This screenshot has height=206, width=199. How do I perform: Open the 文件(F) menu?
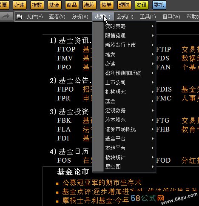pyautogui.click(x=34, y=17)
